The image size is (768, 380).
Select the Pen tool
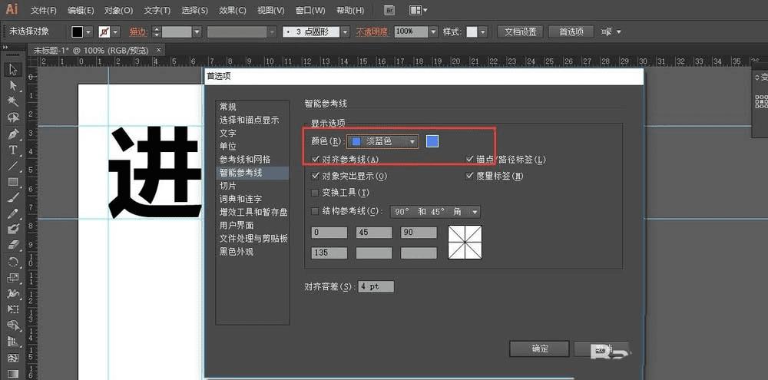click(x=13, y=134)
